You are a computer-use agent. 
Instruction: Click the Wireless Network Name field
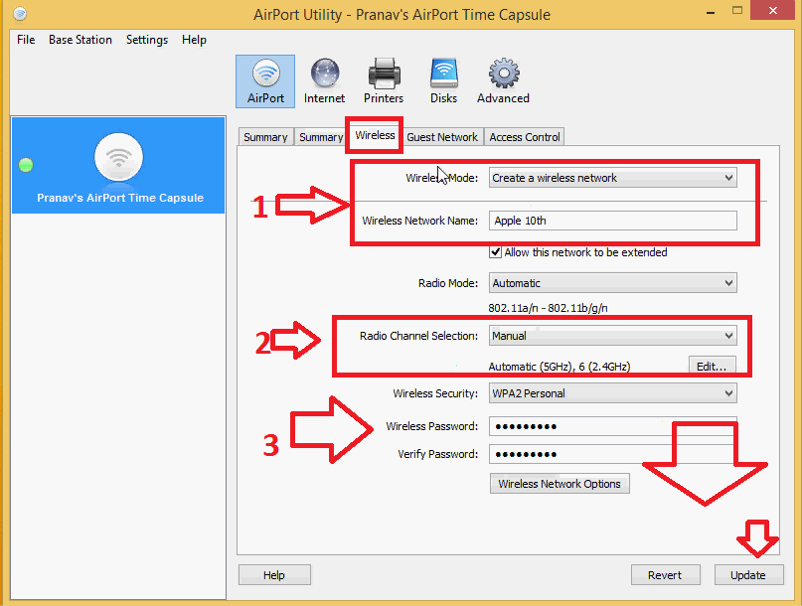pyautogui.click(x=612, y=221)
